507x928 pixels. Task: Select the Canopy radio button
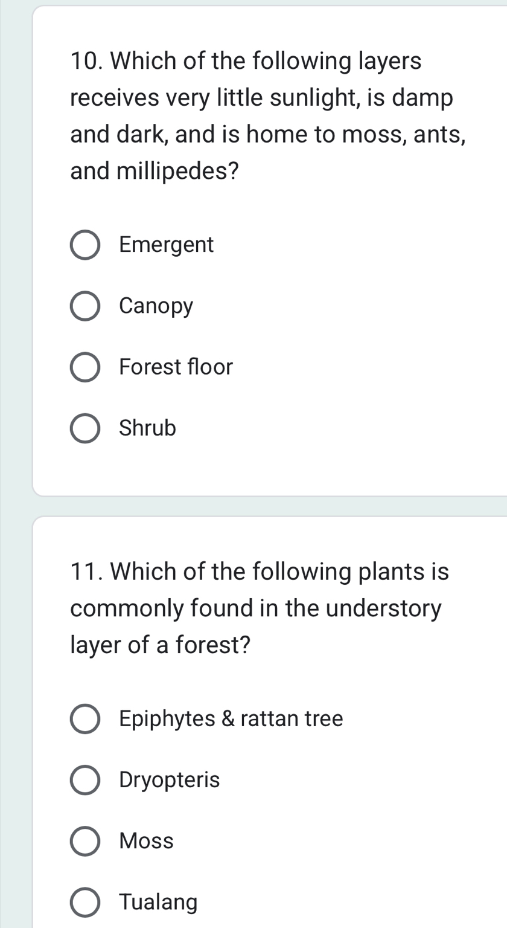click(x=85, y=305)
